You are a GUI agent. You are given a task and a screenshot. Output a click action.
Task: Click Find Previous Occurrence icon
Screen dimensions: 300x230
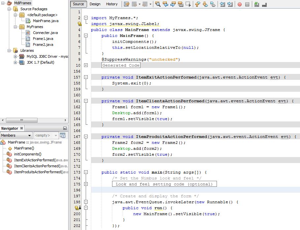pos(165,4)
